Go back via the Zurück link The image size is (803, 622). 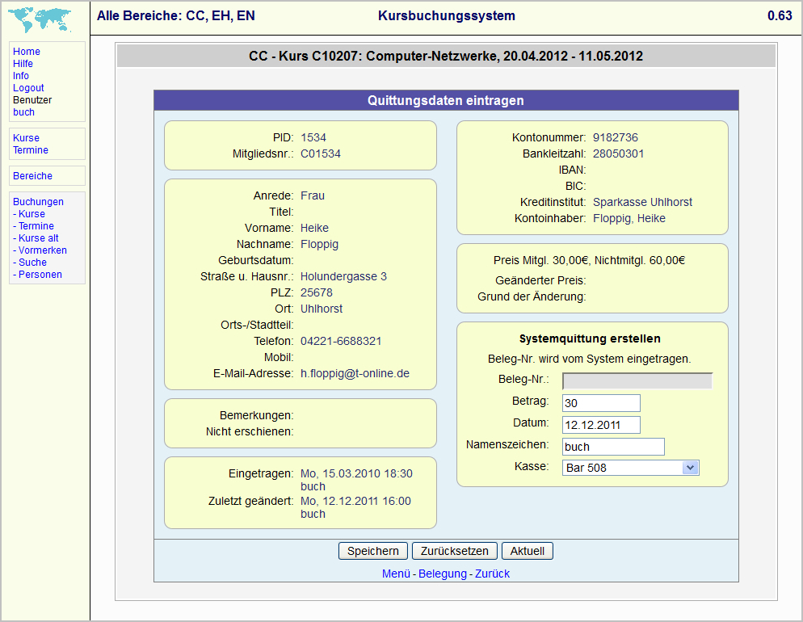click(492, 574)
